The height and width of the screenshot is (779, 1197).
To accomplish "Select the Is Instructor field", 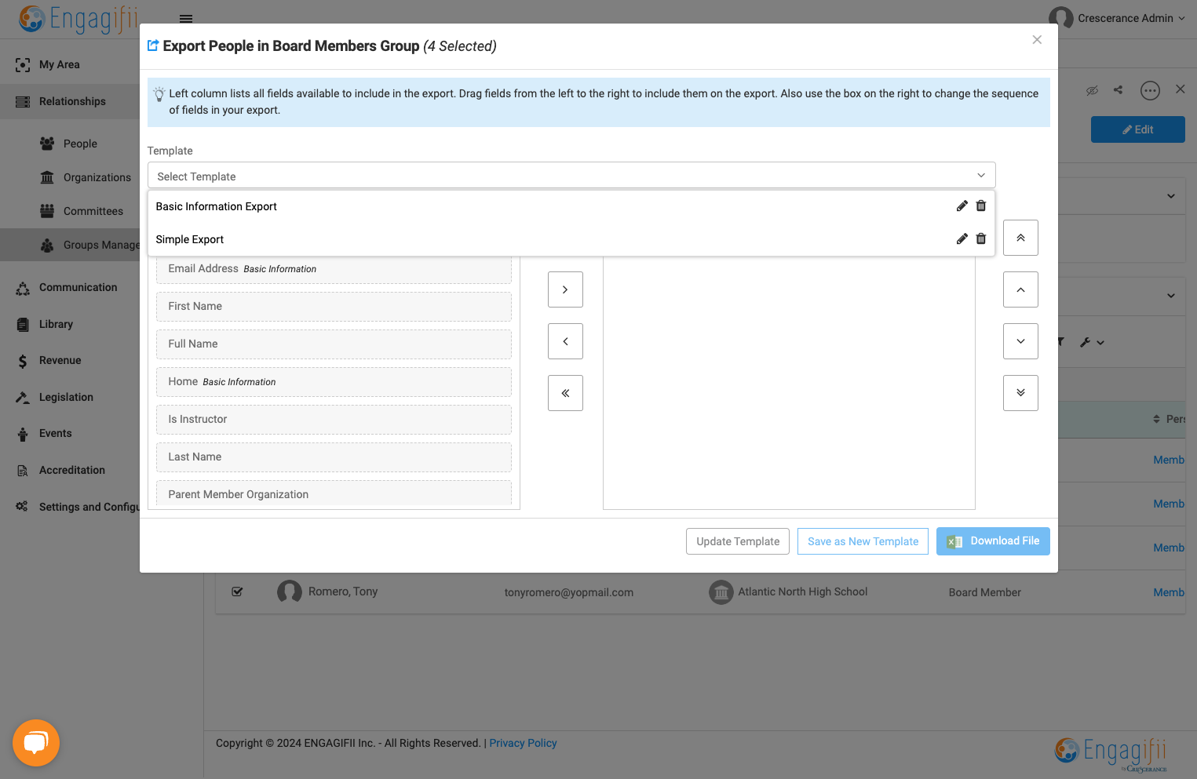I will (334, 420).
